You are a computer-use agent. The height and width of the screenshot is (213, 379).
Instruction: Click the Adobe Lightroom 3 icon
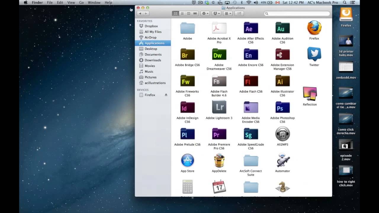(x=219, y=107)
